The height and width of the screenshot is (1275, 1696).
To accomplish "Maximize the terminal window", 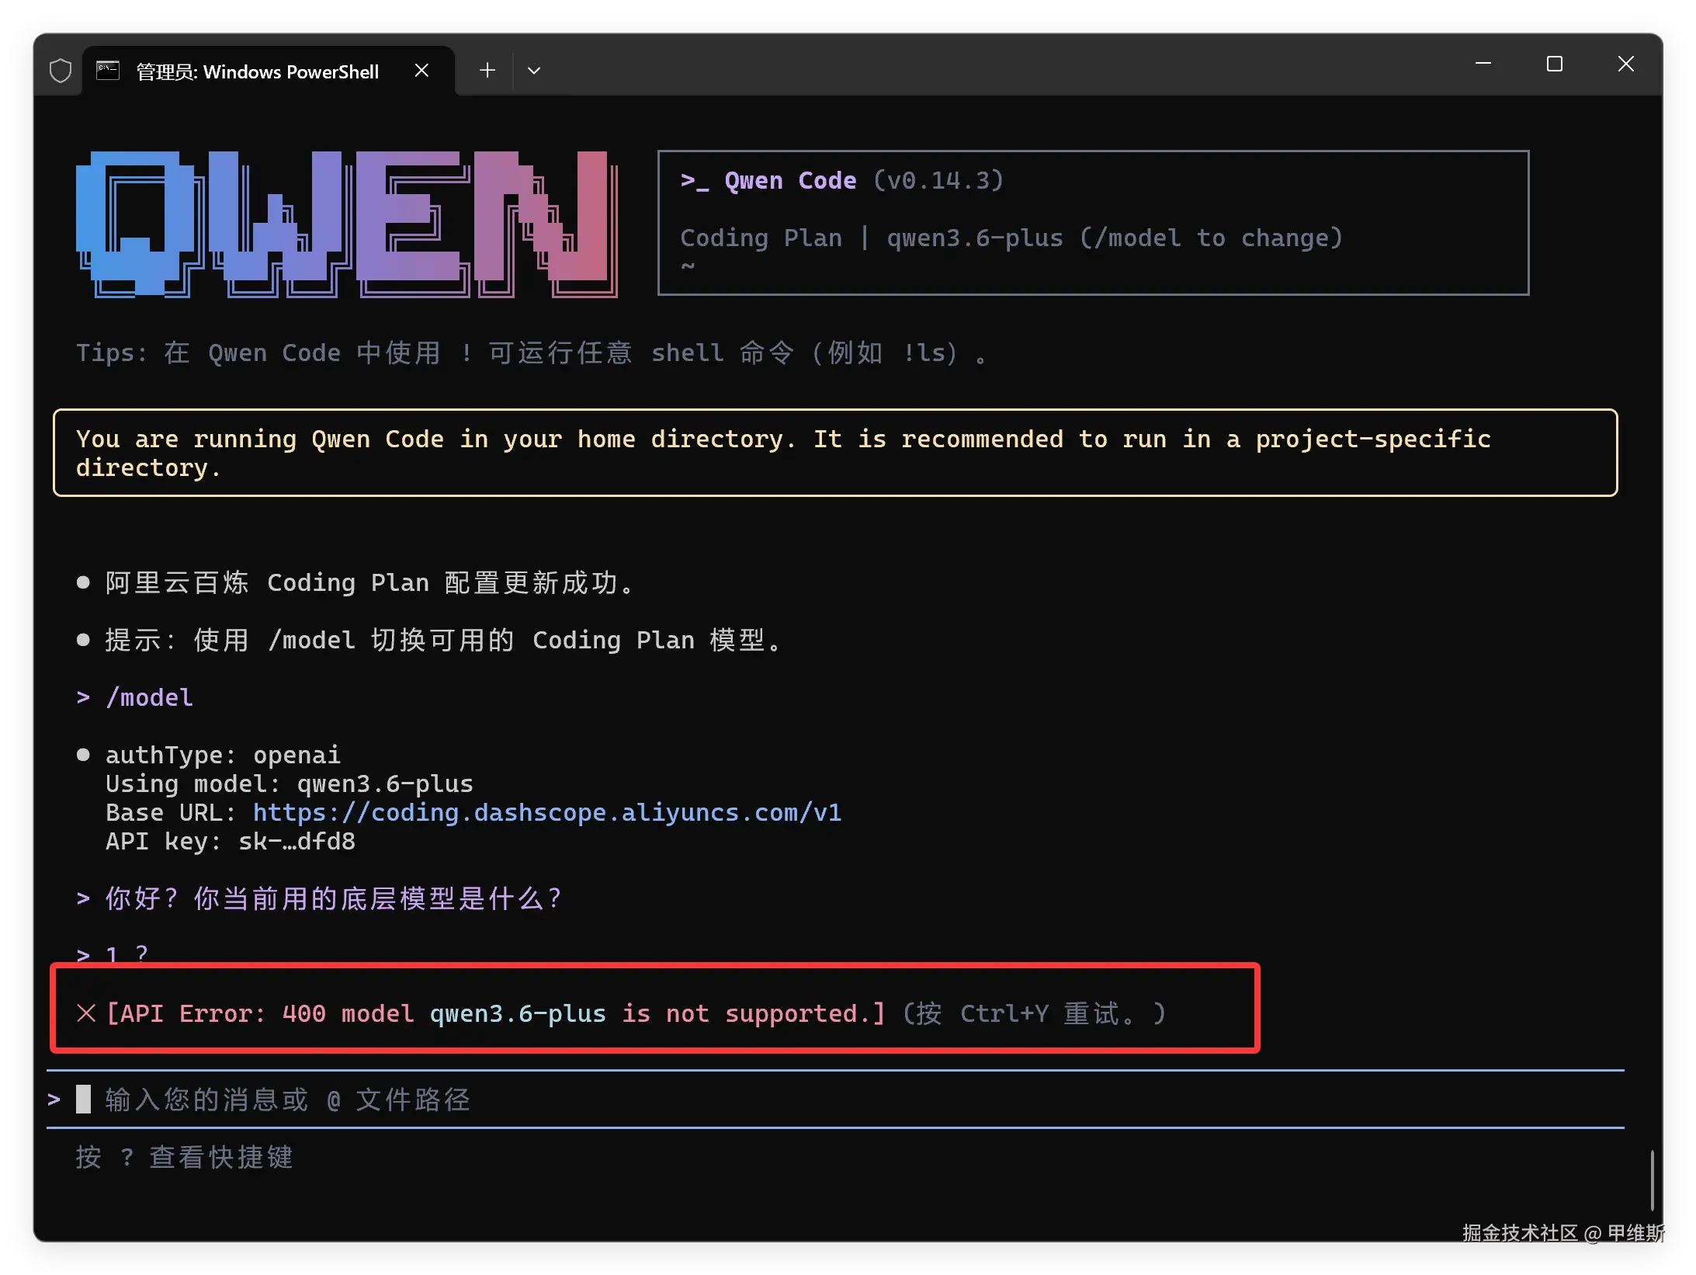I will (x=1554, y=64).
